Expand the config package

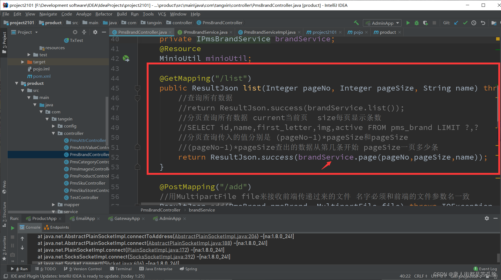tap(53, 126)
